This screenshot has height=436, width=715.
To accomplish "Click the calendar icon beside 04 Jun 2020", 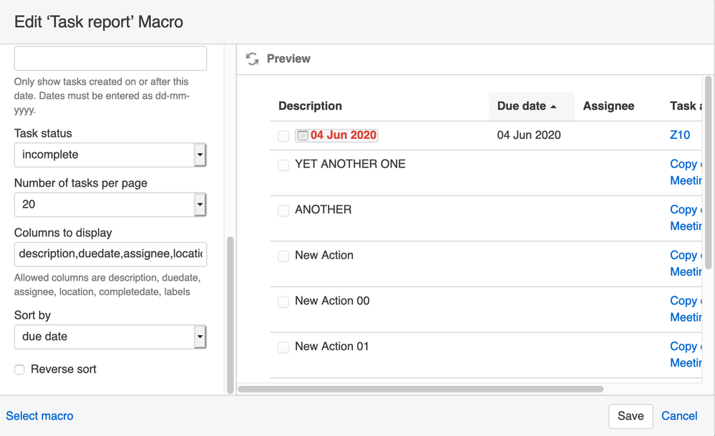I will click(x=303, y=135).
